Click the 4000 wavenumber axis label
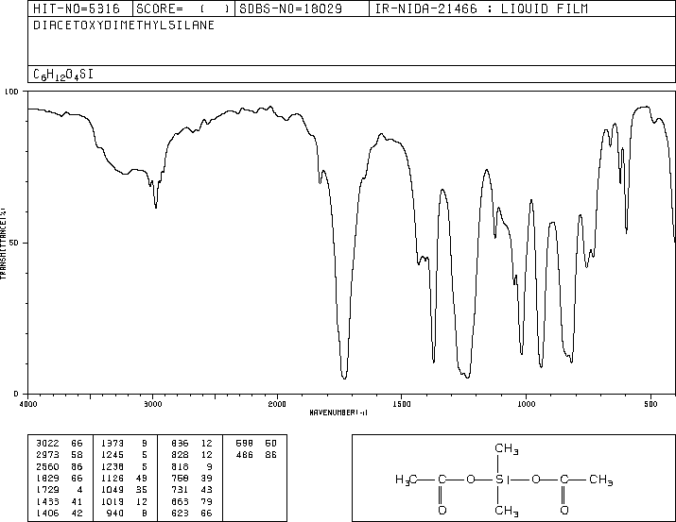 [28, 404]
